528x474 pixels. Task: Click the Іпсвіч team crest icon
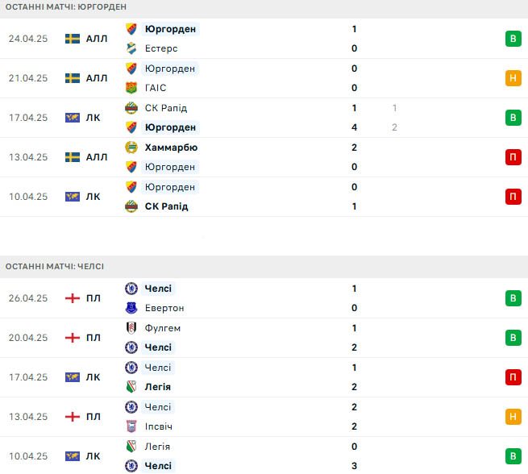131,426
